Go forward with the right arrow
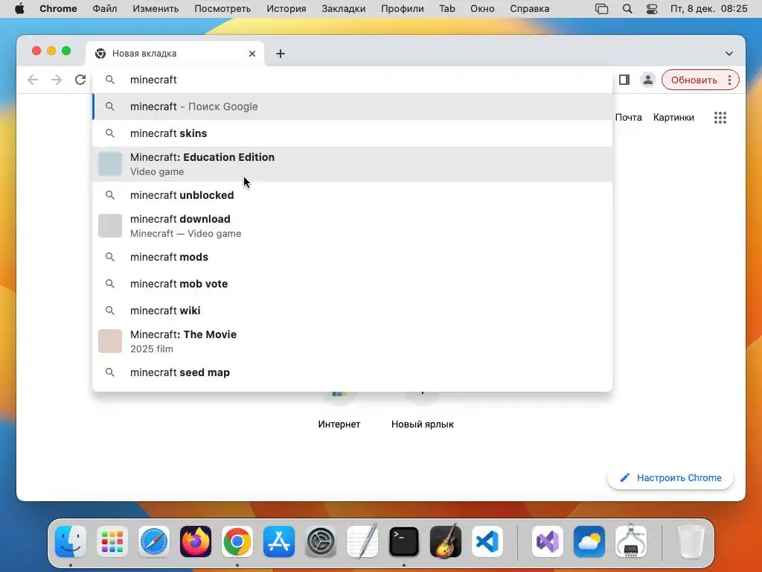Screen dimensions: 762x572 [x=57, y=80]
